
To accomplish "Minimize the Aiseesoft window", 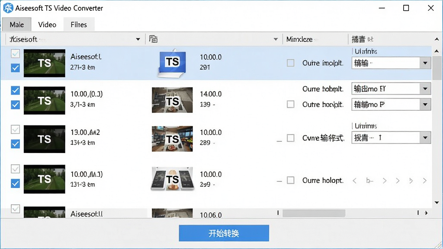I will click(x=382, y=8).
